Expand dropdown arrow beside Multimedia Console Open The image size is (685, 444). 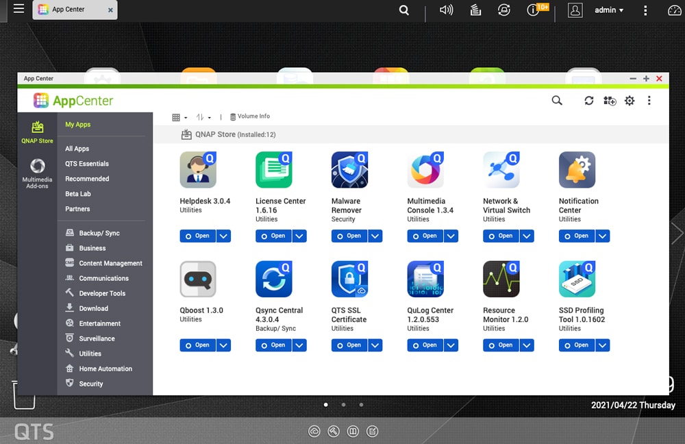[451, 236]
